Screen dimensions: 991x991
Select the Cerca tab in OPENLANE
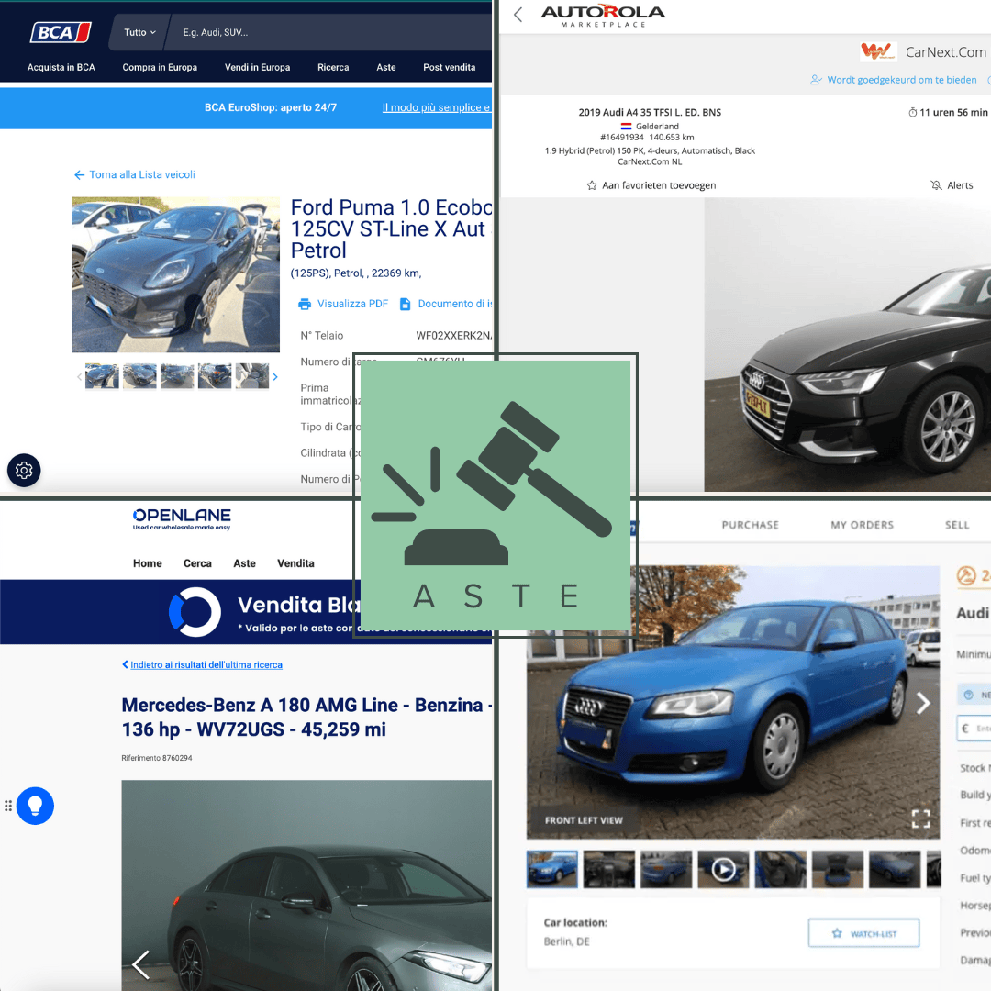(197, 563)
